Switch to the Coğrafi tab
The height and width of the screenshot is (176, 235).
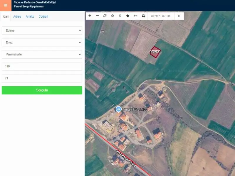pyautogui.click(x=43, y=16)
